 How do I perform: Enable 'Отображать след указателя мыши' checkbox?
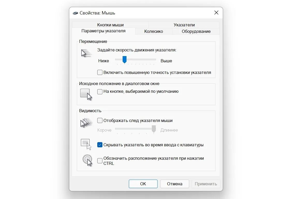[x=100, y=120]
